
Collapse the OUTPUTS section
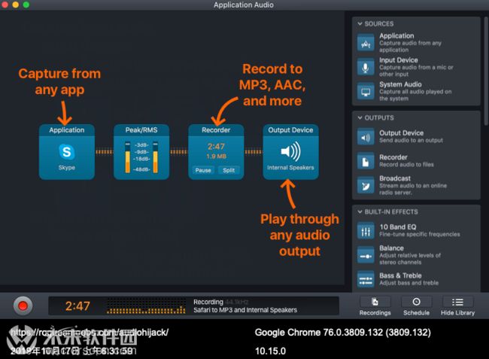360,118
